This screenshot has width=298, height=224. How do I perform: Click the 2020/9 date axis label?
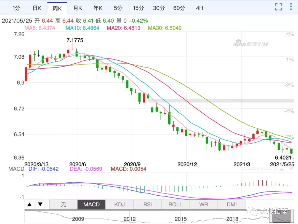coord(132,164)
